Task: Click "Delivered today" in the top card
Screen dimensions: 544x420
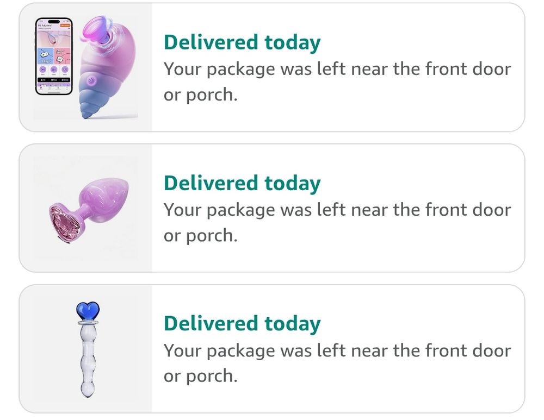Action: click(242, 42)
